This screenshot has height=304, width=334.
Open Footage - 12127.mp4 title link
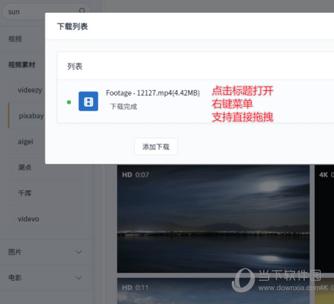click(153, 93)
